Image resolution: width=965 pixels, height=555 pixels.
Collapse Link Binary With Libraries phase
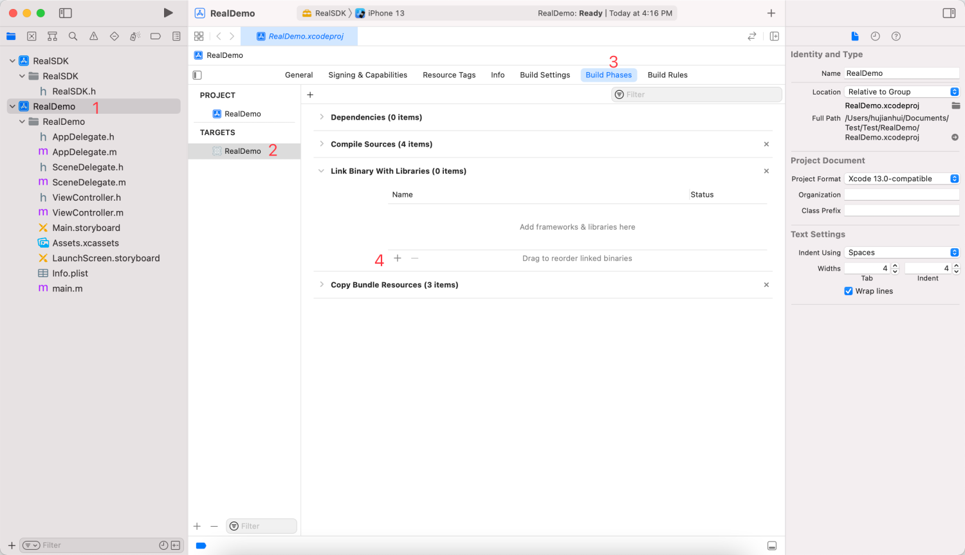click(x=322, y=171)
